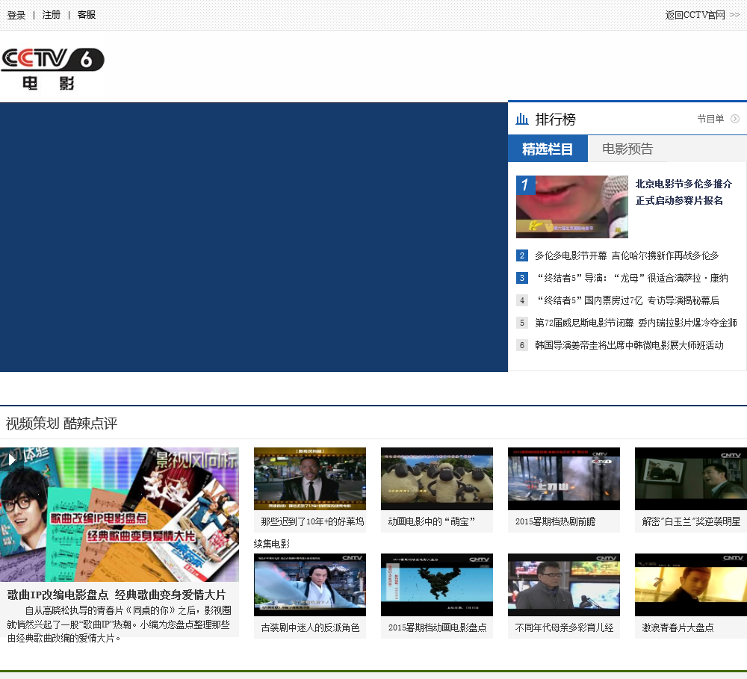747x679 pixels.
Task: Click the 登录 link
Action: (x=16, y=15)
